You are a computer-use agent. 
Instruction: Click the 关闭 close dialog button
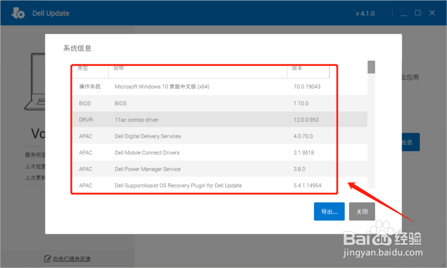point(362,211)
